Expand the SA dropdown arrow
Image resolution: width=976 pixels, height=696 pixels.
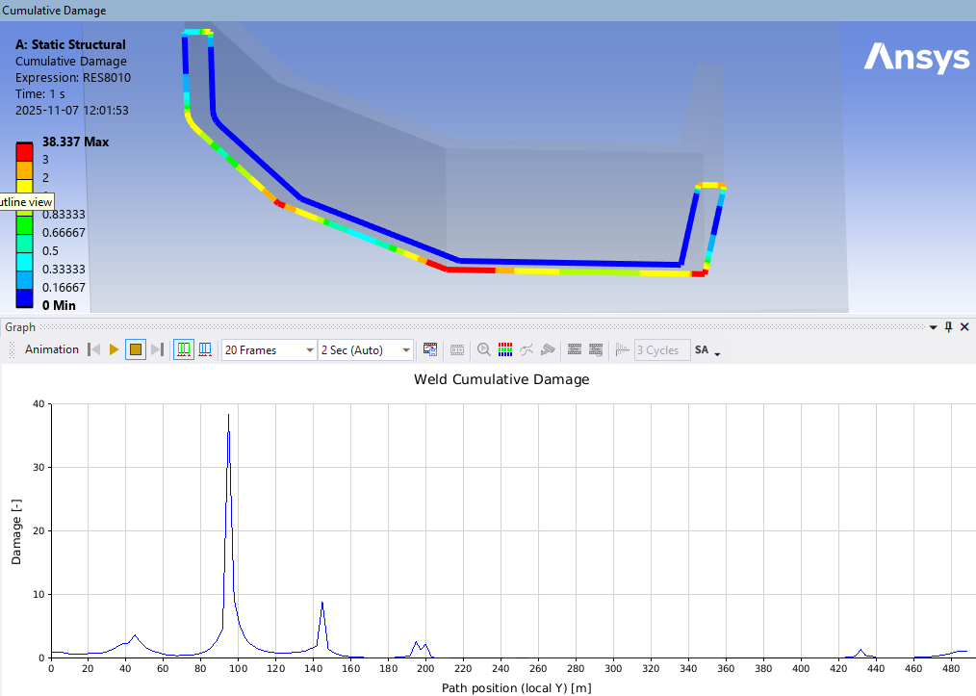coord(717,352)
